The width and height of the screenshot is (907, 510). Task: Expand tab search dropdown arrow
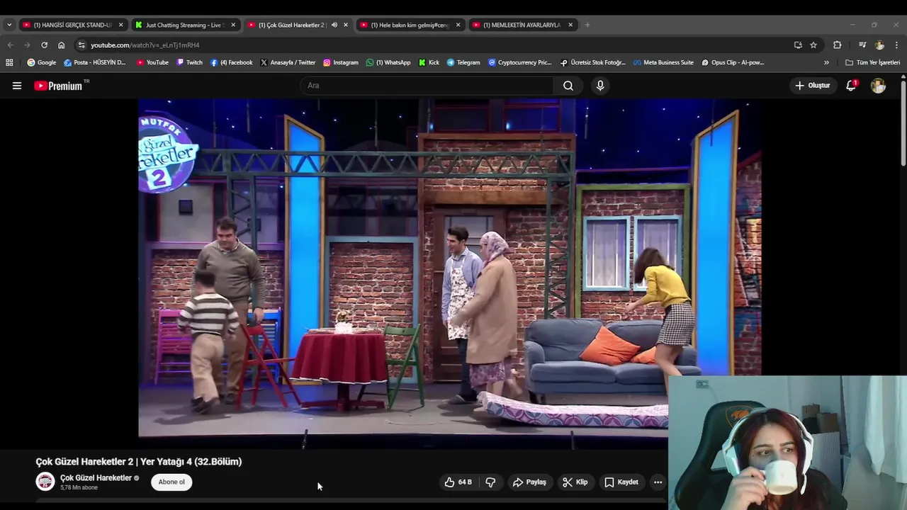click(x=9, y=25)
